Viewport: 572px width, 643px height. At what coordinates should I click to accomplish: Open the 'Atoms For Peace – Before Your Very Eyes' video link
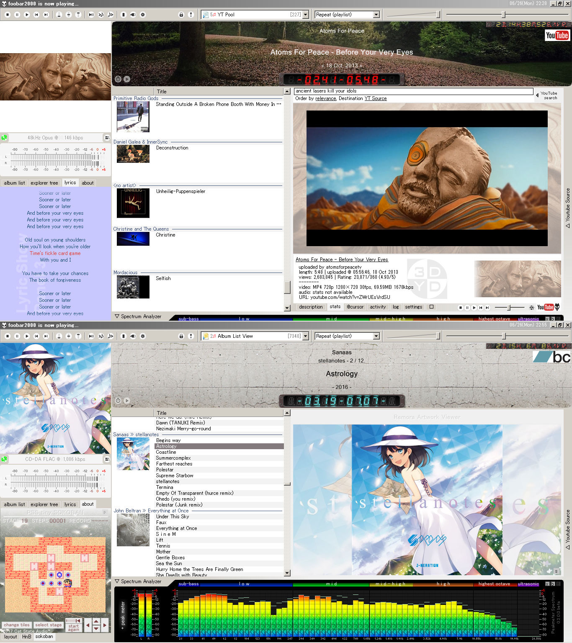pyautogui.click(x=342, y=260)
